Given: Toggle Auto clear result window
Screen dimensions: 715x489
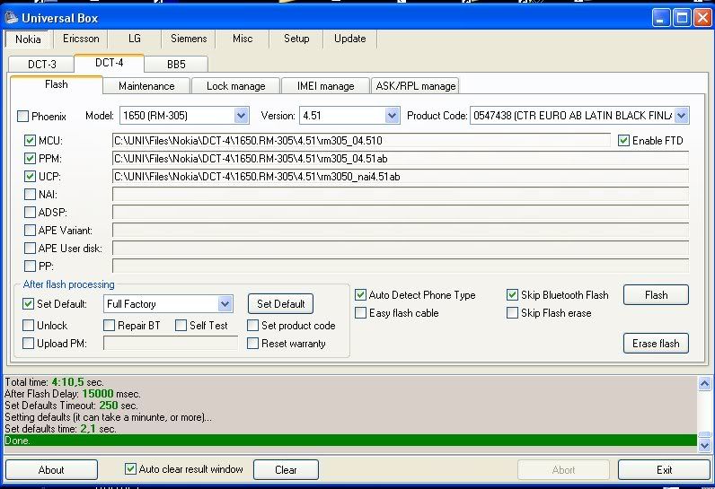Looking at the screenshot, I should [130, 468].
